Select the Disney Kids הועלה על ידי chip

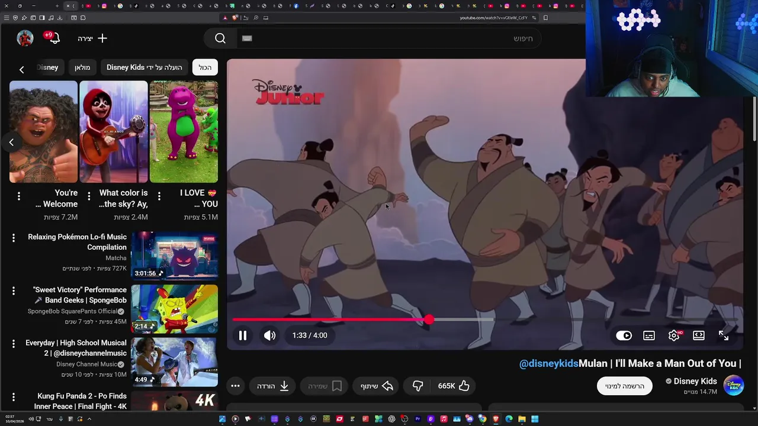pyautogui.click(x=144, y=67)
